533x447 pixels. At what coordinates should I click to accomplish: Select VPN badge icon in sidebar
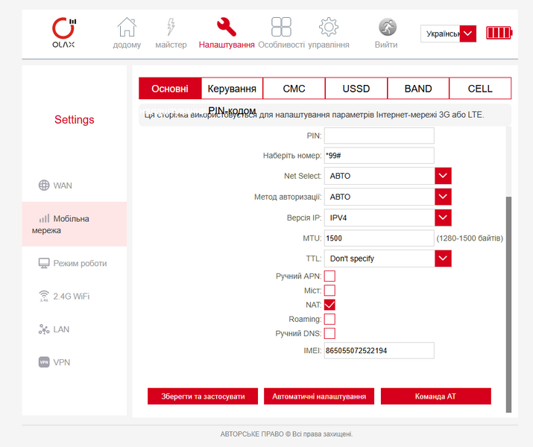click(x=44, y=362)
